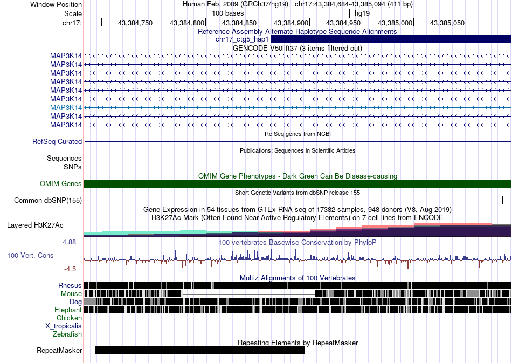Click the Rhesus species label
This screenshot has height=363, width=512.
70,285
